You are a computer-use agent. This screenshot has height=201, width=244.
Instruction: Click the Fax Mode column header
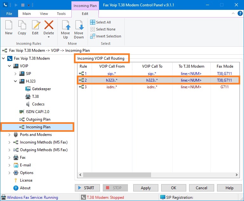coord(225,66)
